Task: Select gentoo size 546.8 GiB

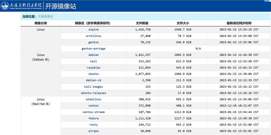Action: click(184, 42)
